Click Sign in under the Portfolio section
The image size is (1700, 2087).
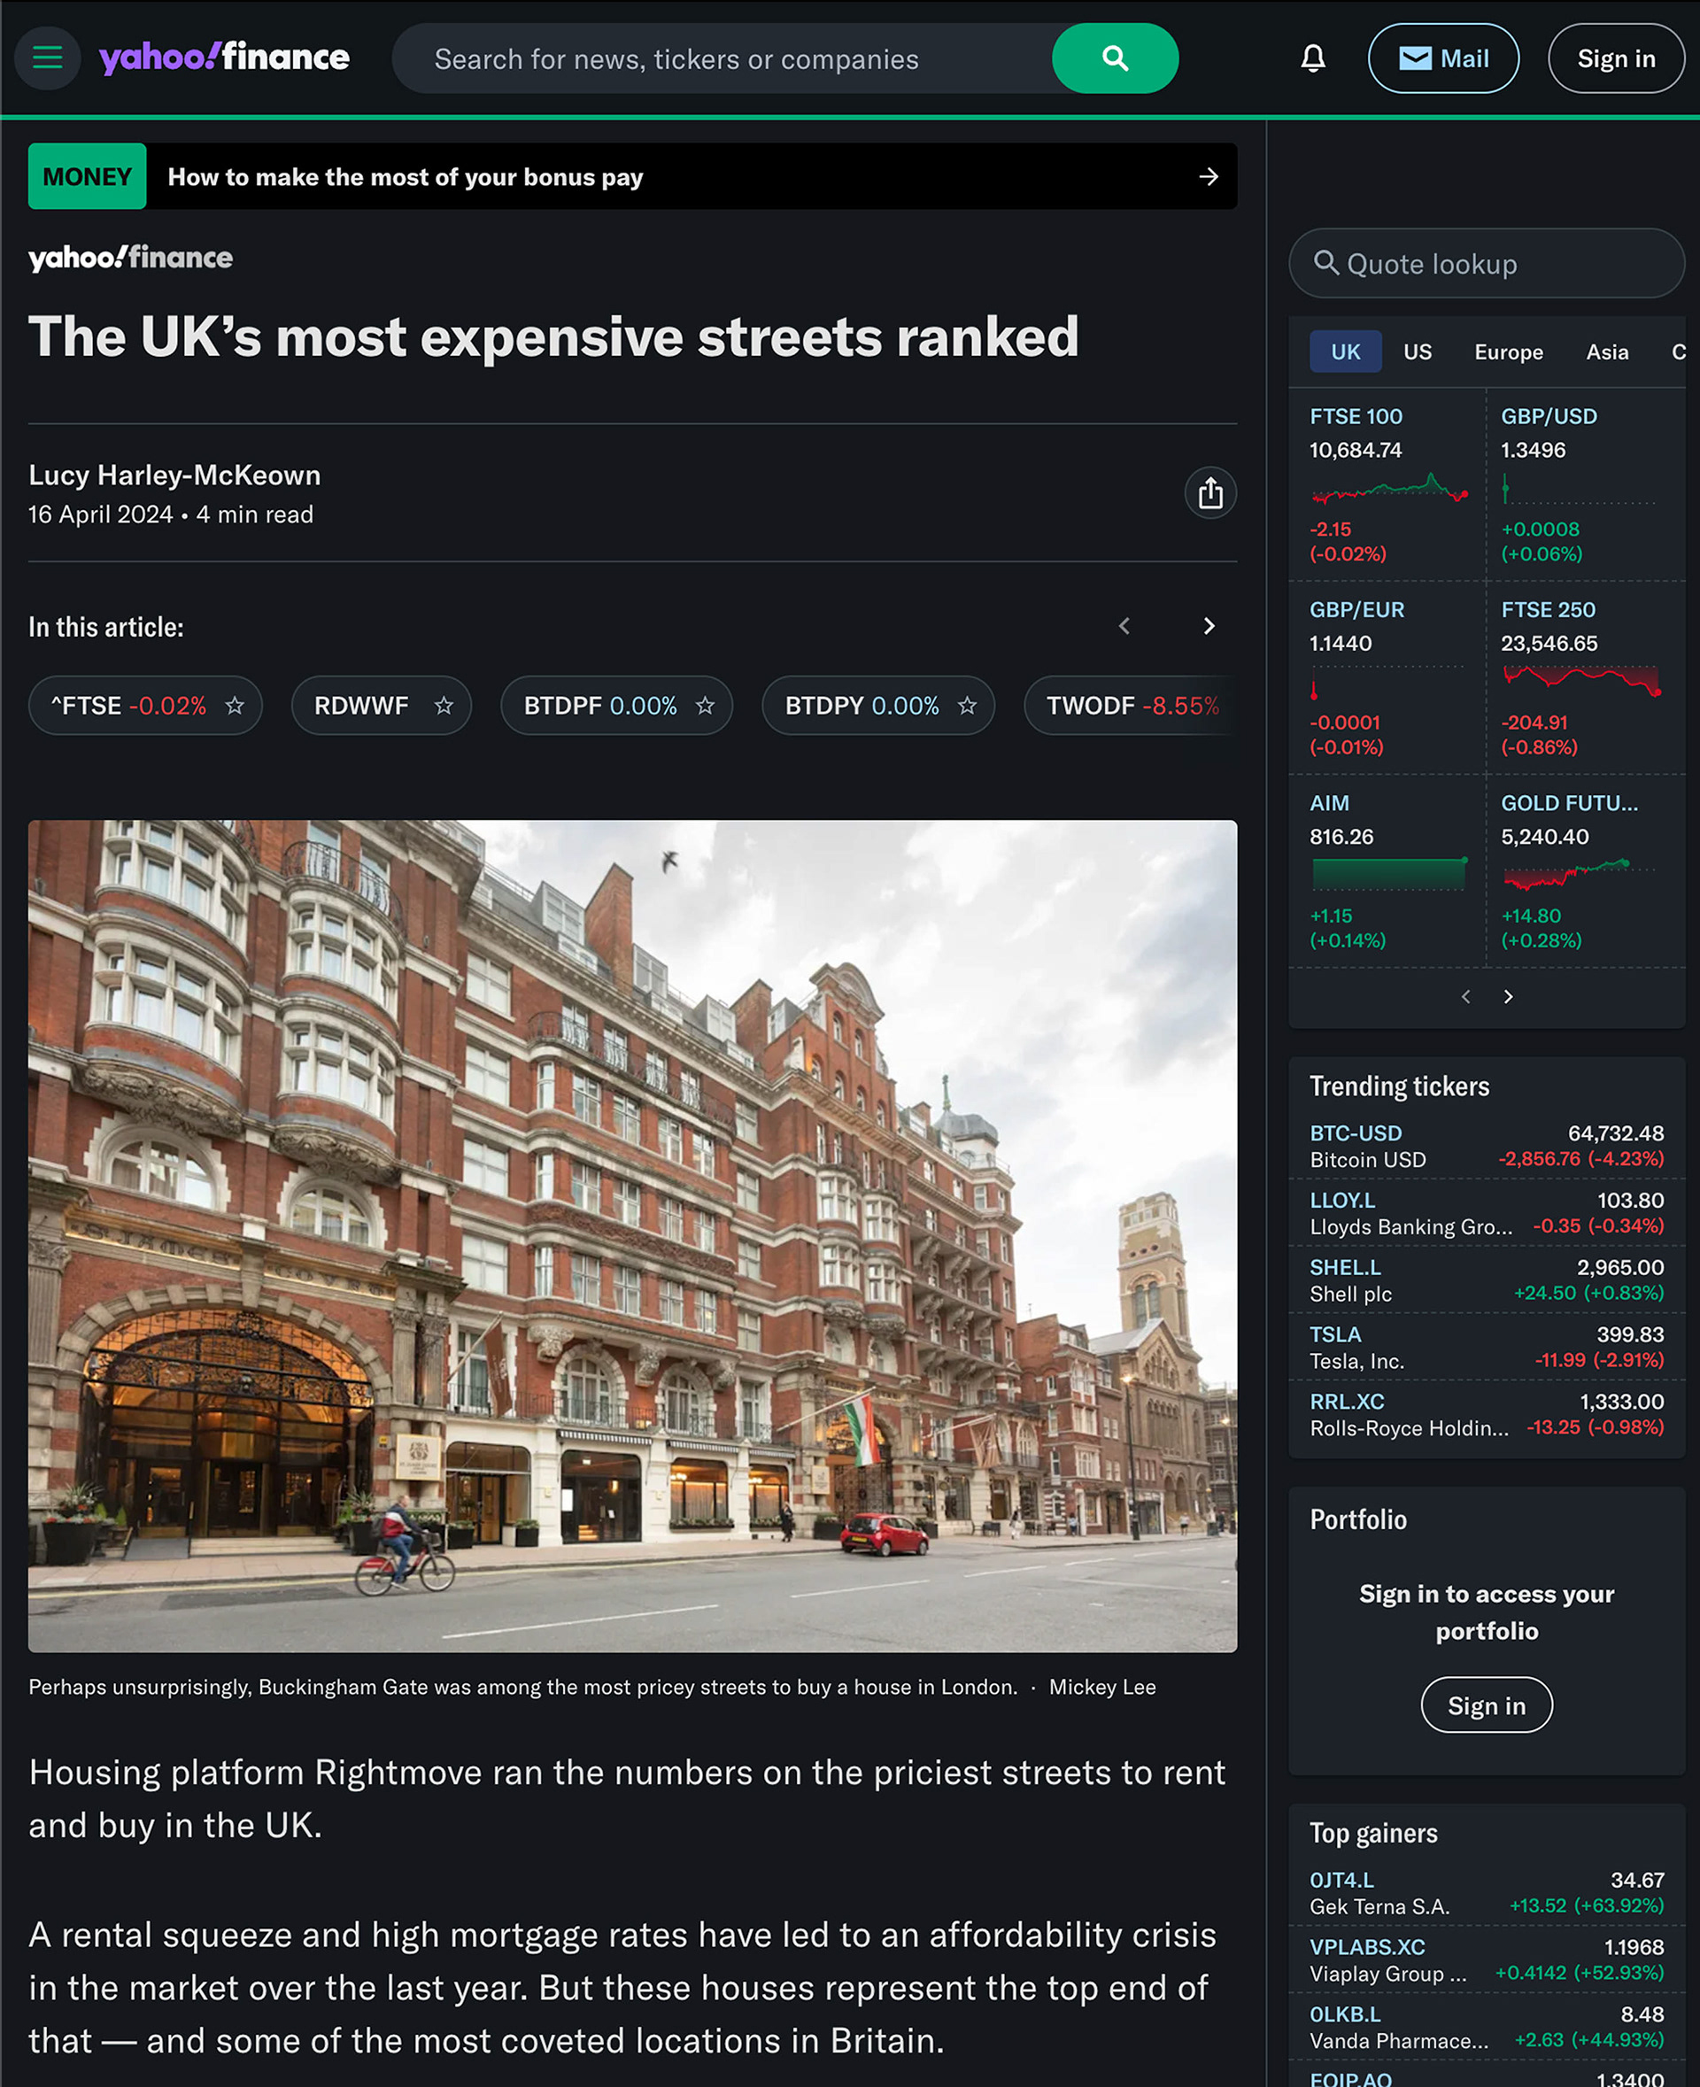1487,1705
